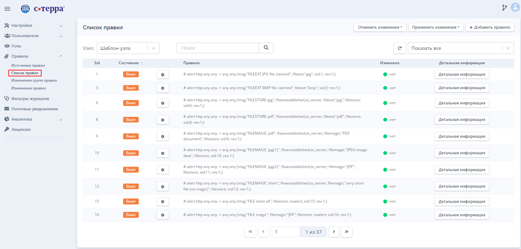Open Детальная информация for rule Sid 8
The width and height of the screenshot is (521, 249).
(x=462, y=120)
